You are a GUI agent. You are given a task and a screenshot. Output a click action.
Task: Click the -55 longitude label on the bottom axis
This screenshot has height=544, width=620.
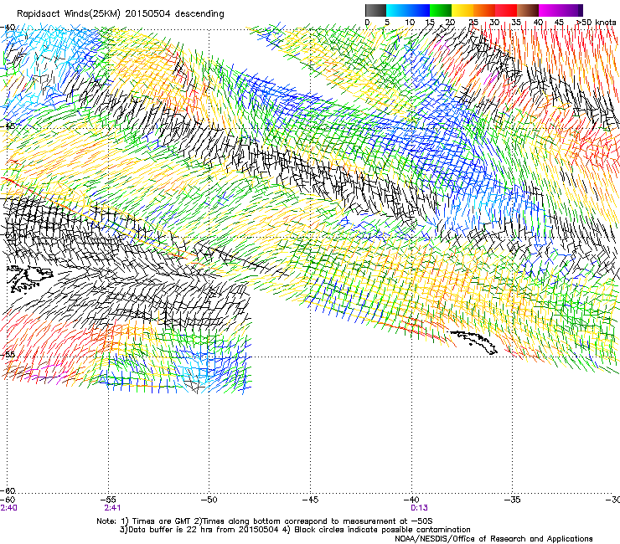click(x=108, y=500)
